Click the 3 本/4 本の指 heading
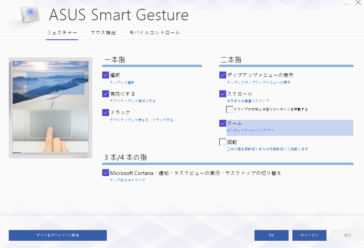This screenshot has width=364, height=248. coord(126,157)
